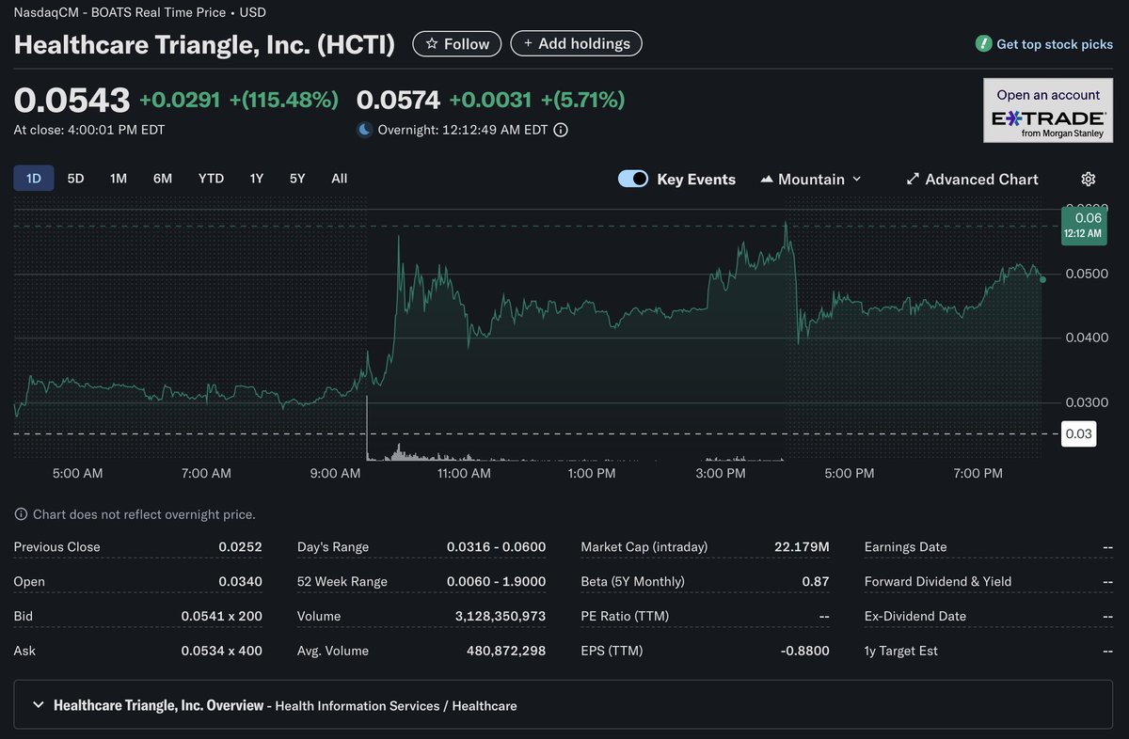
Task: Switch to the 6M range
Action: [163, 178]
